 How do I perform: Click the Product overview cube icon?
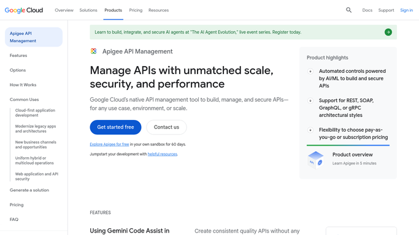(315, 160)
